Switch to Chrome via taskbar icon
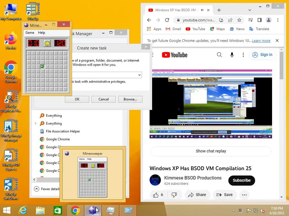Screen dimensions: 289x216 pos(75,210)
